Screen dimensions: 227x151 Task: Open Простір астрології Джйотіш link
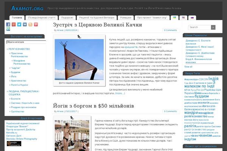[21, 129]
